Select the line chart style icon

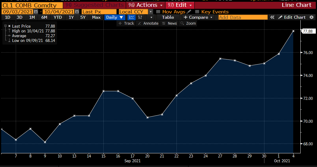[x=131, y=18]
